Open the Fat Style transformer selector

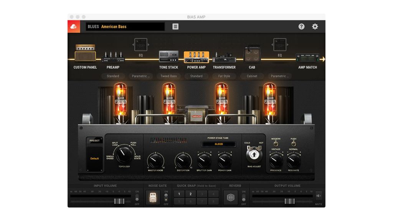pos(224,76)
